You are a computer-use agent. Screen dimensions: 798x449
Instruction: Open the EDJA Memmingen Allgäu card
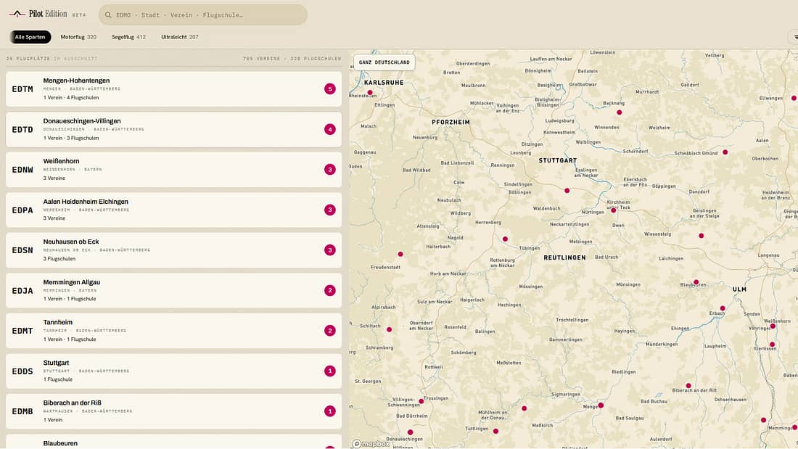point(173,290)
